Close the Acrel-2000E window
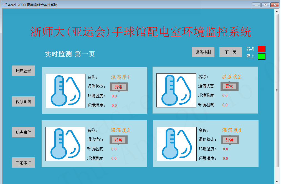Image resolution: width=281 pixels, height=184 pixels. 275,5
